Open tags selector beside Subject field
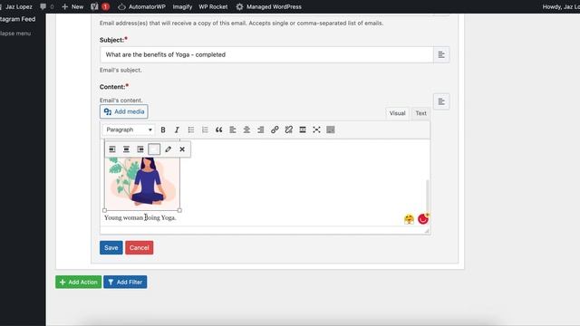Screen dimensions: 580x326 [x=441, y=54]
